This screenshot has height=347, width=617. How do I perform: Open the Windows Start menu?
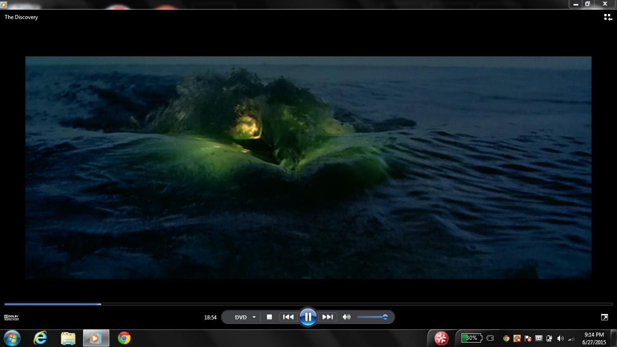click(x=12, y=338)
